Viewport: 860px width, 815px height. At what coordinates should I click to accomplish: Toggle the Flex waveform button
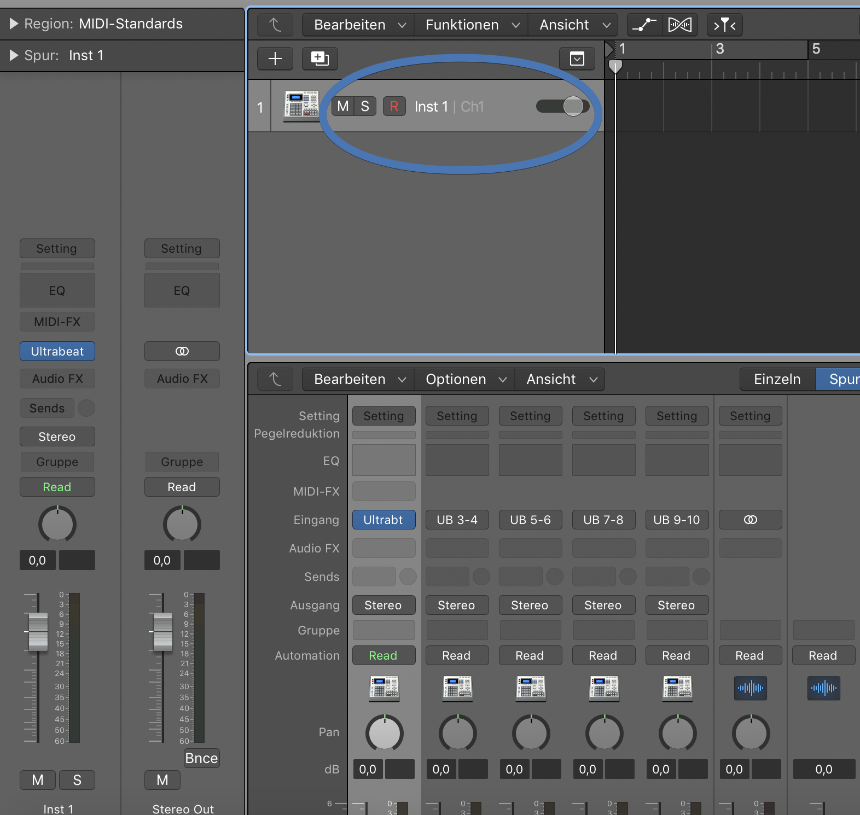pyautogui.click(x=680, y=25)
